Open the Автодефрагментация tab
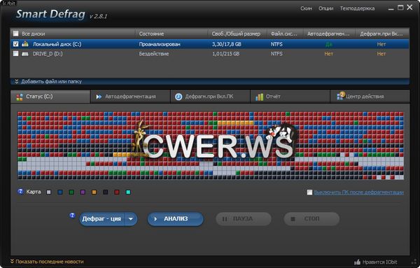Image resolution: width=420 pixels, height=268 pixels. click(x=130, y=97)
